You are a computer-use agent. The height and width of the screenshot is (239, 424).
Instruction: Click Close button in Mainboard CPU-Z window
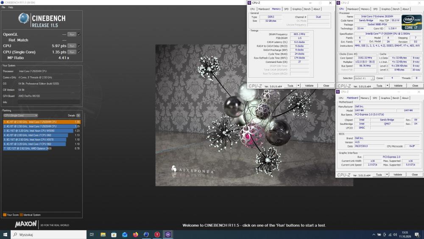(415, 174)
